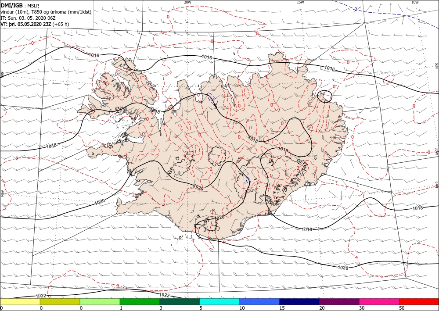Screen dimensions: 439x311
Task: Click the scale value '5' under the legend
Action: (x=201, y=308)
